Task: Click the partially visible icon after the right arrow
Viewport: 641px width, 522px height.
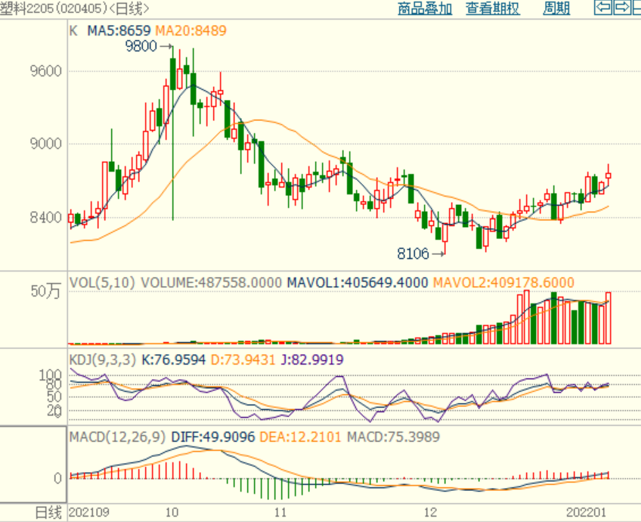Action: 636,8
